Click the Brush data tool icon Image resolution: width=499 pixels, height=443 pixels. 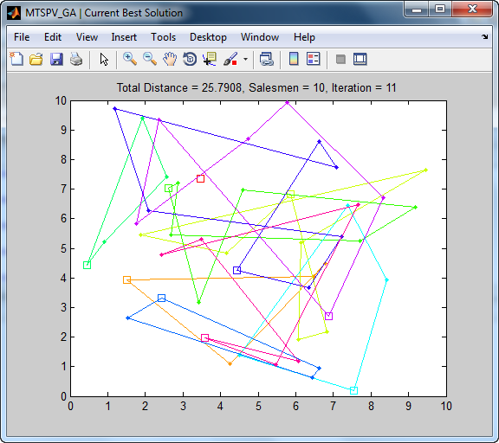(x=230, y=59)
